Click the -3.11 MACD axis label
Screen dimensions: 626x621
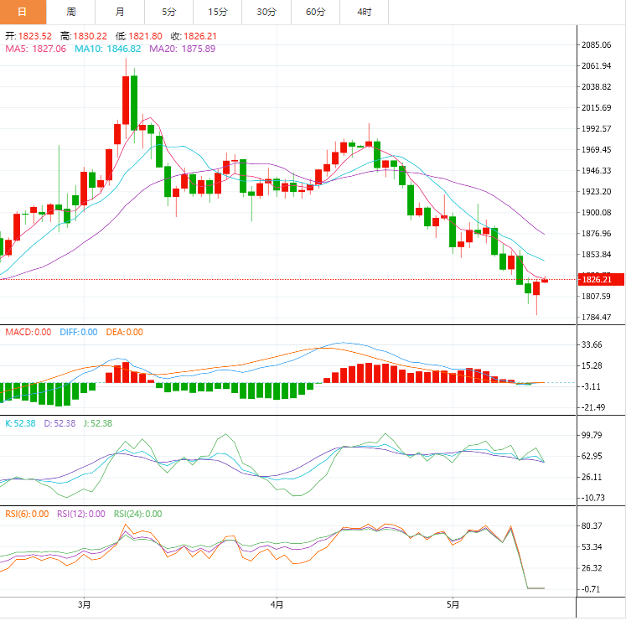pyautogui.click(x=591, y=386)
